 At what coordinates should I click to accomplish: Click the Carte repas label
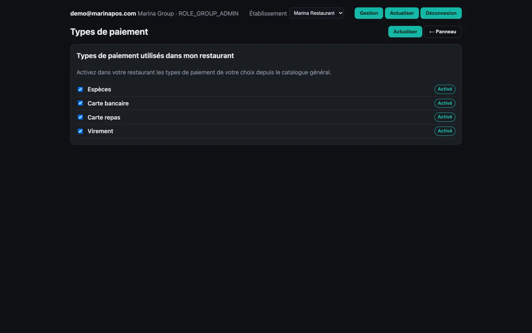tap(104, 118)
